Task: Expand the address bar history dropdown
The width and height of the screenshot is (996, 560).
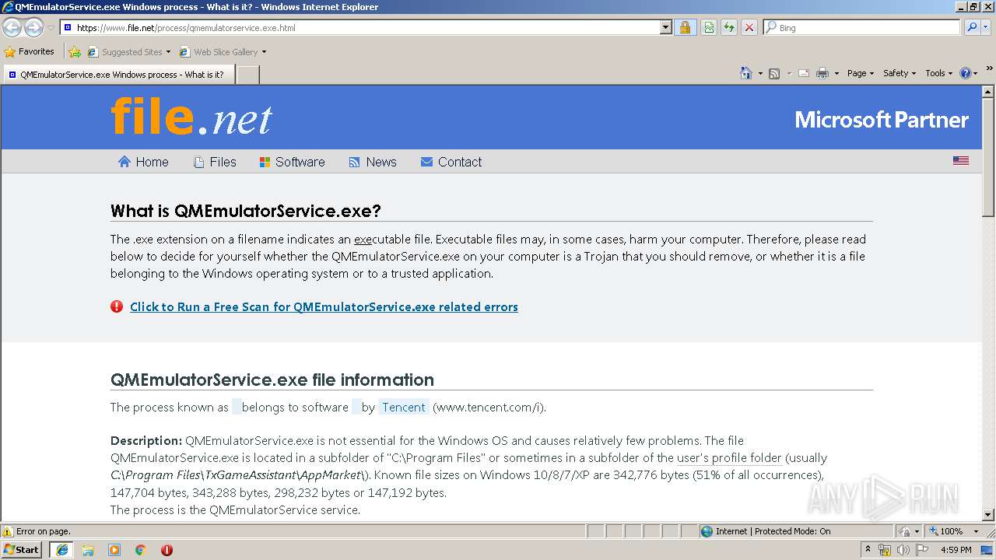Action: (x=666, y=27)
